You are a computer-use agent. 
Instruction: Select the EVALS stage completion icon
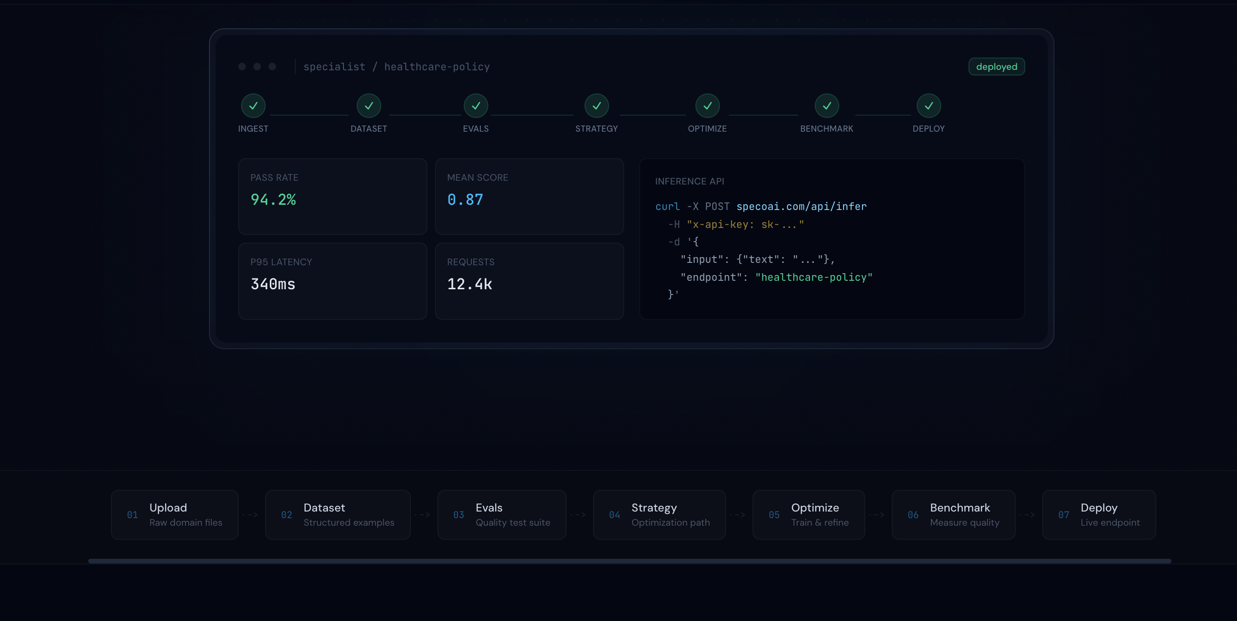pos(476,106)
